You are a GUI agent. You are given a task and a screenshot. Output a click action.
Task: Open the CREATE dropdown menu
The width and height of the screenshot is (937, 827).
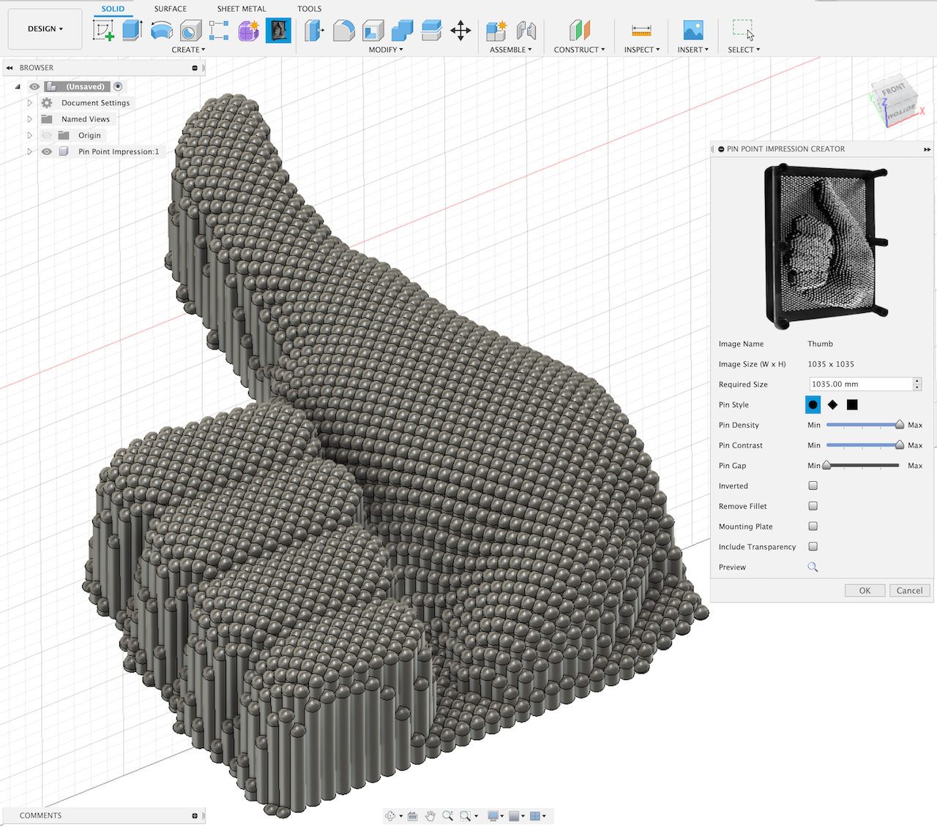click(x=188, y=50)
